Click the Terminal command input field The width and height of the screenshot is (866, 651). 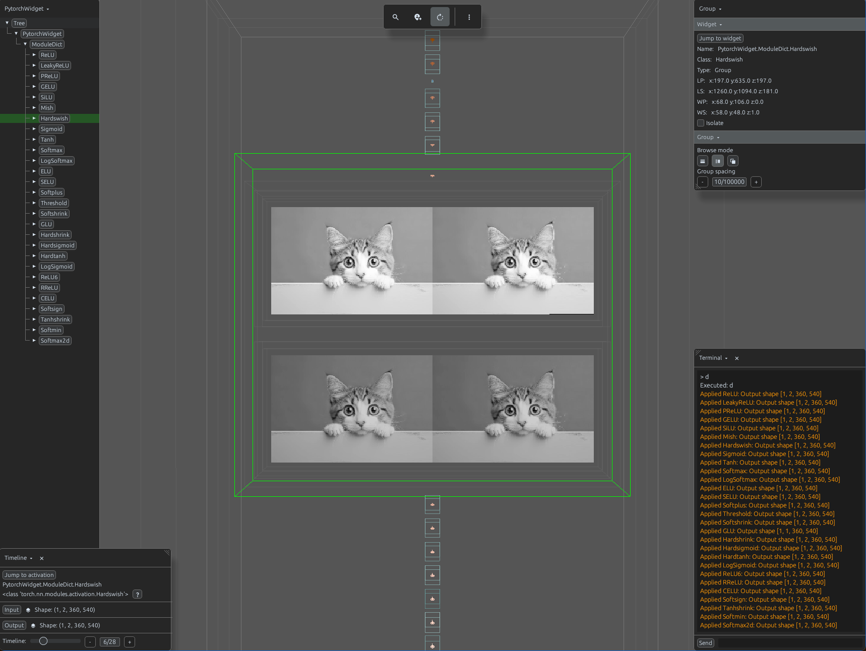pos(790,643)
